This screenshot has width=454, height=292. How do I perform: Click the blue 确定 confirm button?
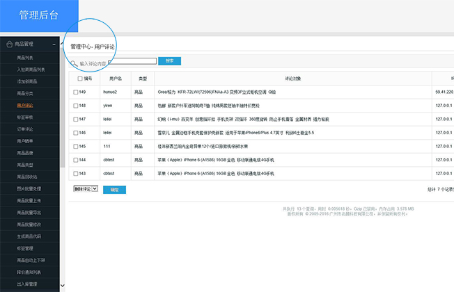click(x=114, y=189)
